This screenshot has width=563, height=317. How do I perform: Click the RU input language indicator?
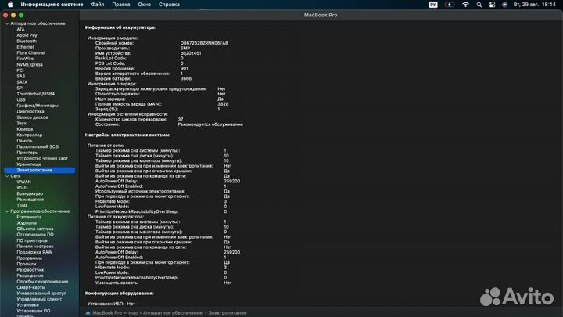pos(433,4)
